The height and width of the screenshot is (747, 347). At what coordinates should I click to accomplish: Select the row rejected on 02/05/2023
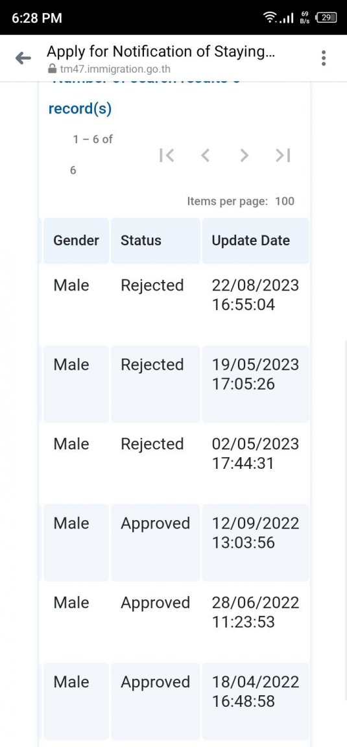pos(176,463)
